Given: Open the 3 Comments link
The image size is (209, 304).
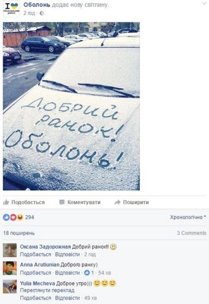Looking at the screenshot, I should [x=192, y=233].
